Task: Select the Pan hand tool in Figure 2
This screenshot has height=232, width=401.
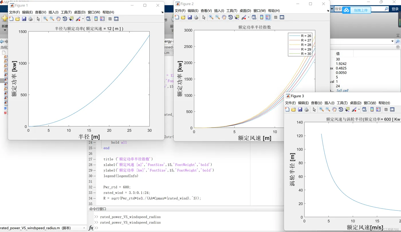Action: pos(224,17)
